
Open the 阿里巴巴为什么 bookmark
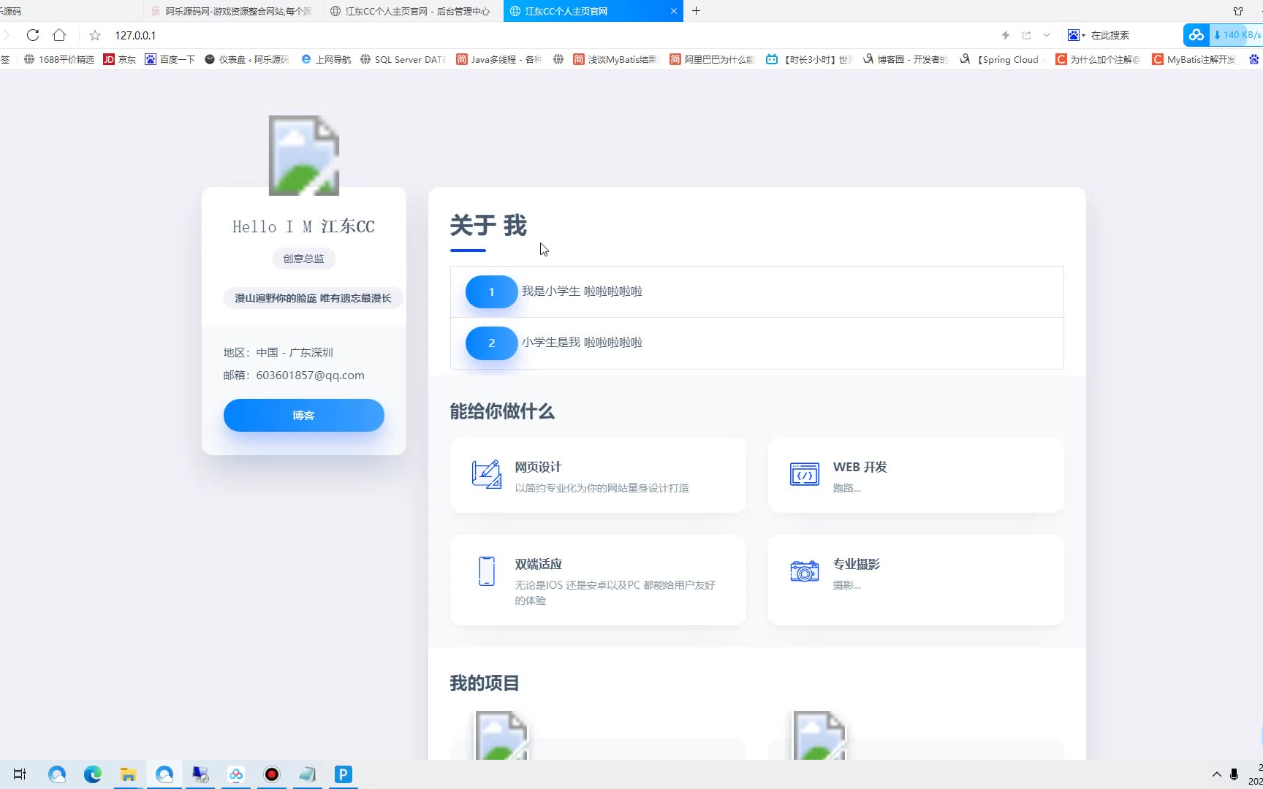713,59
